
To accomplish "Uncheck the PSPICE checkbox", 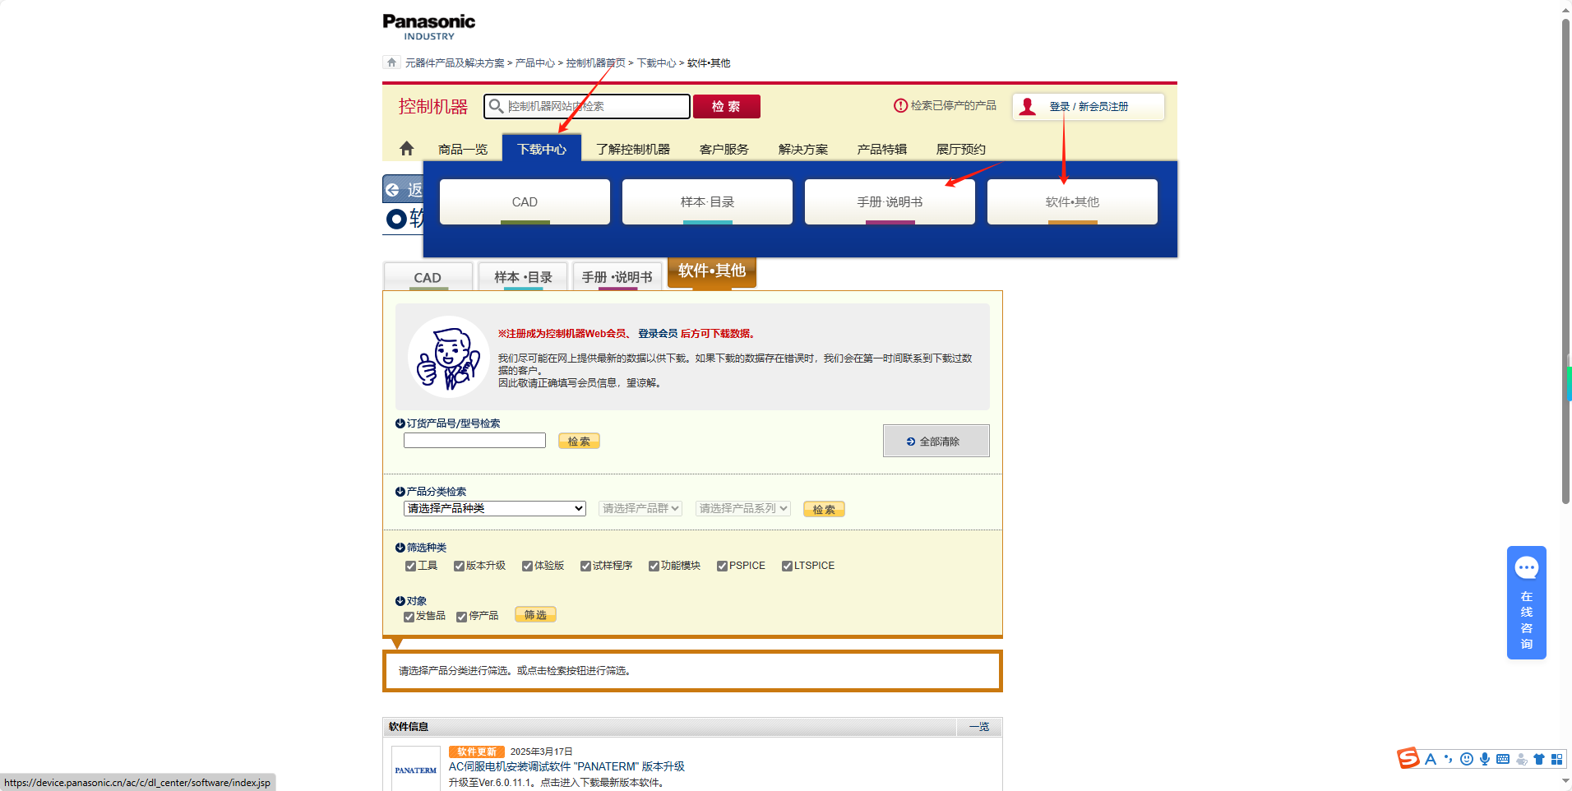I will click(722, 566).
